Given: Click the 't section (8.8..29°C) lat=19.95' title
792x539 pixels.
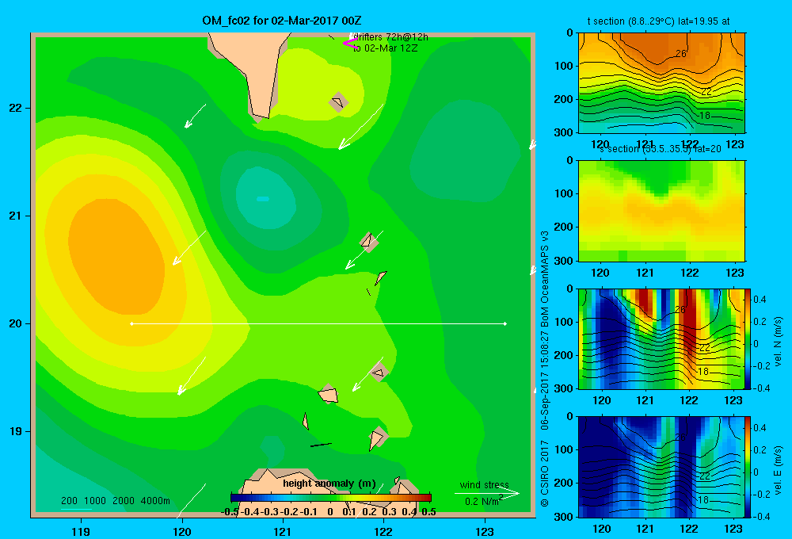Looking at the screenshot, I should pyautogui.click(x=659, y=21).
